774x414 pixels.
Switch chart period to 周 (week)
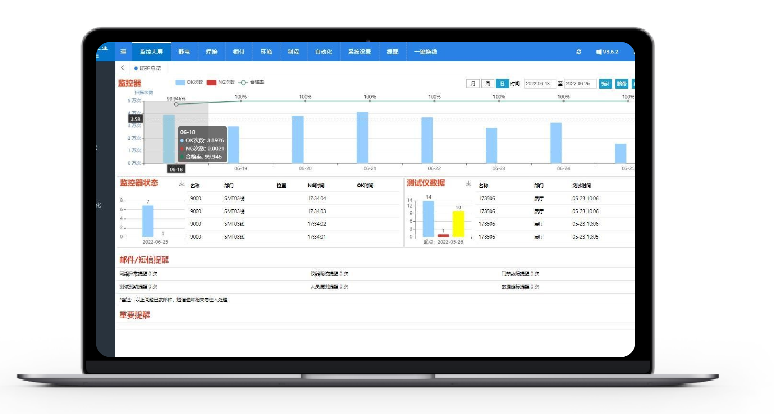[x=488, y=84]
